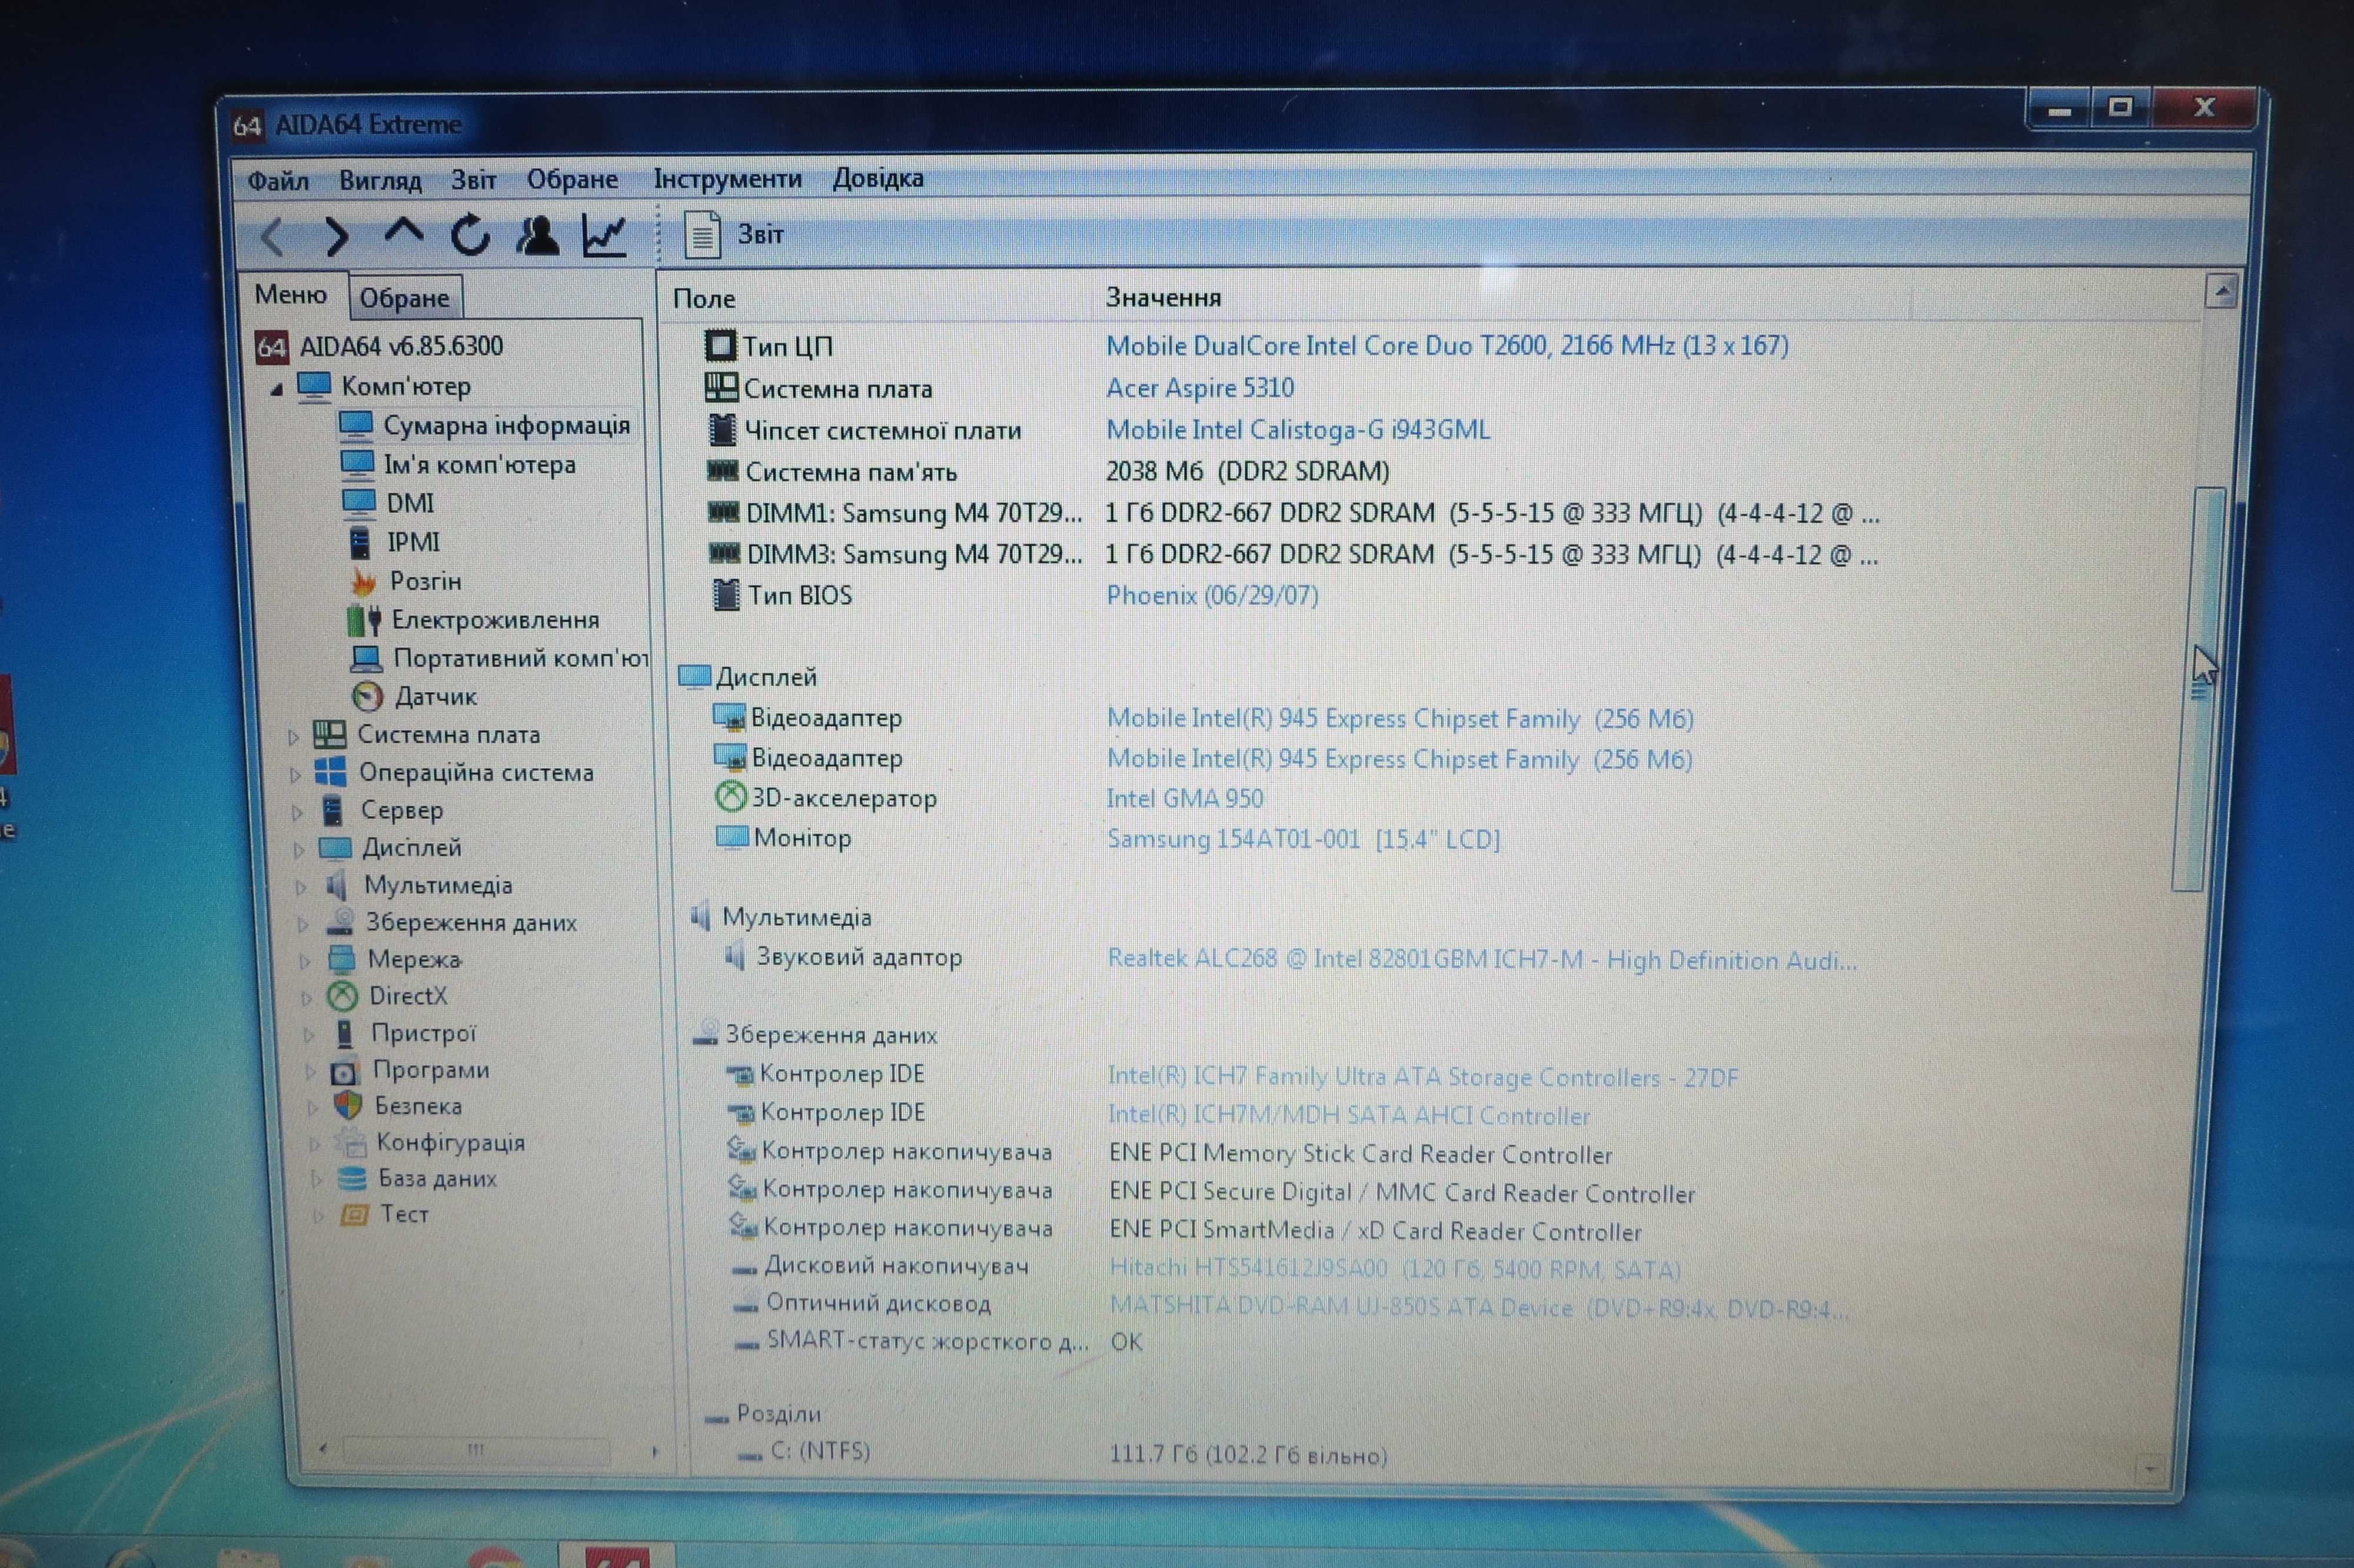Viewport: 2354px width, 1568px height.
Task: Switch to the Меню sidebar tab
Action: pyautogui.click(x=291, y=295)
